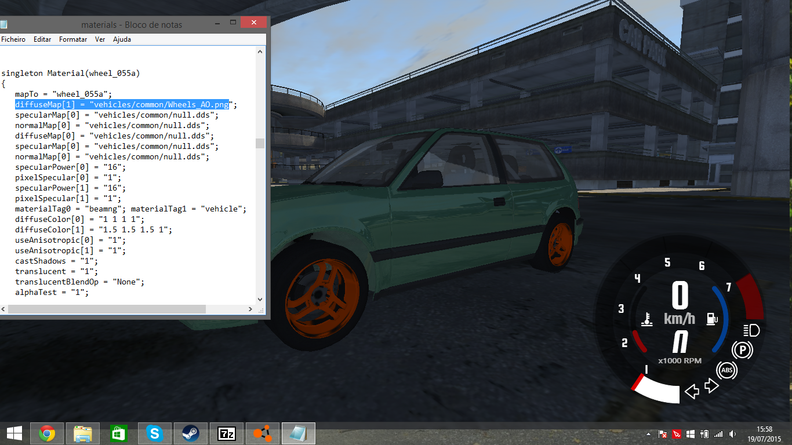Click the ABS indicator icon
This screenshot has height=445, width=792.
(726, 370)
